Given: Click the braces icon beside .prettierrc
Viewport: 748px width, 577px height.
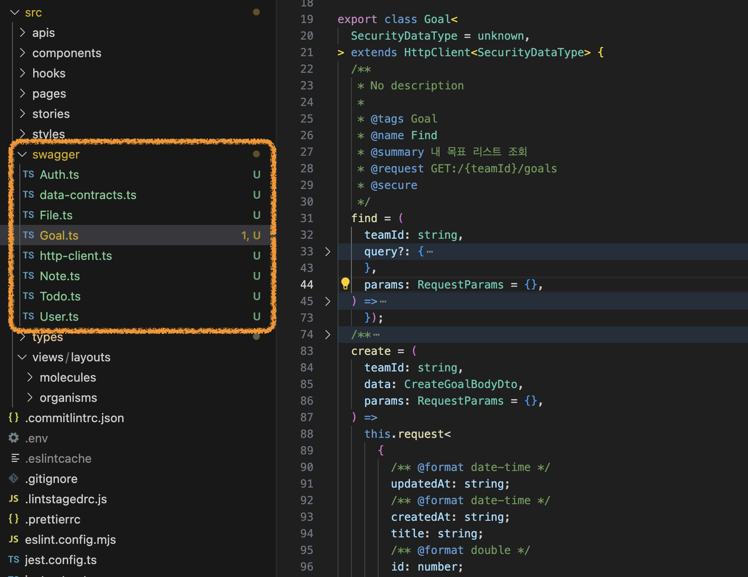Looking at the screenshot, I should [x=14, y=519].
